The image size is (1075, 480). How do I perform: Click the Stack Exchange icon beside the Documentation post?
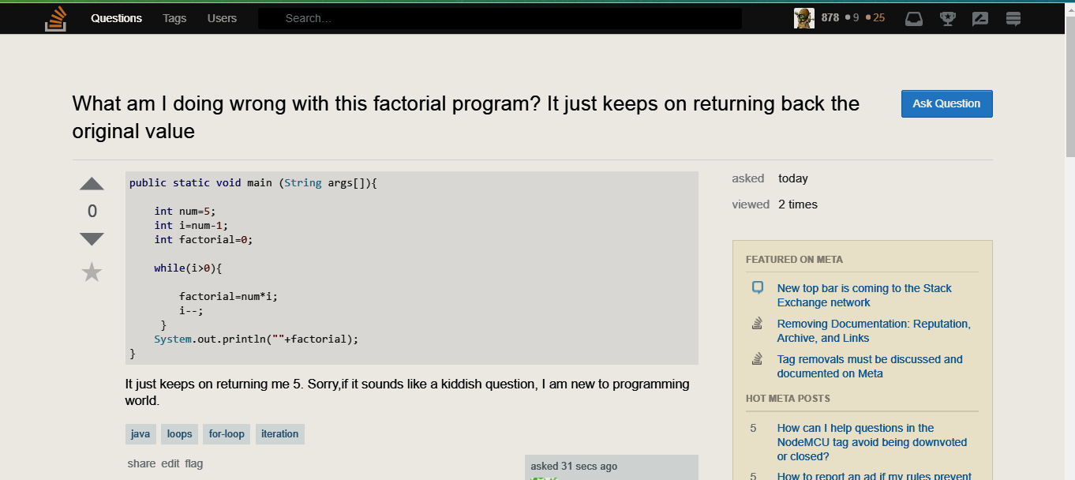tap(756, 323)
